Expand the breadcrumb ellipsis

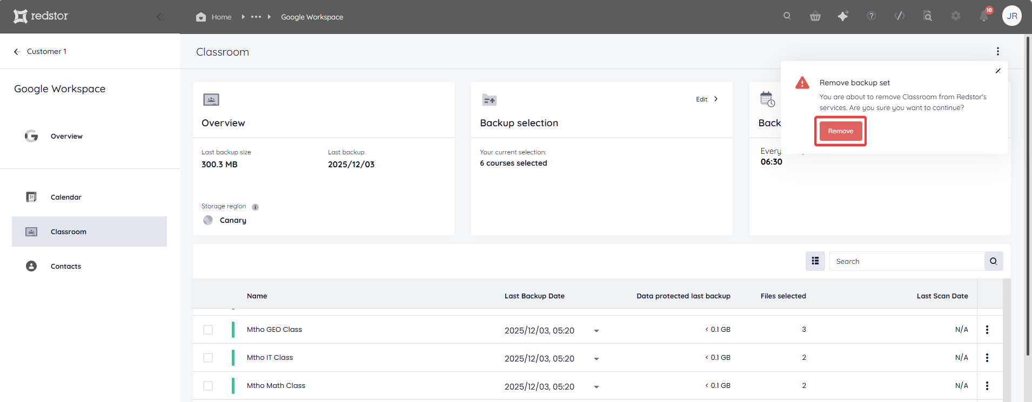point(256,17)
